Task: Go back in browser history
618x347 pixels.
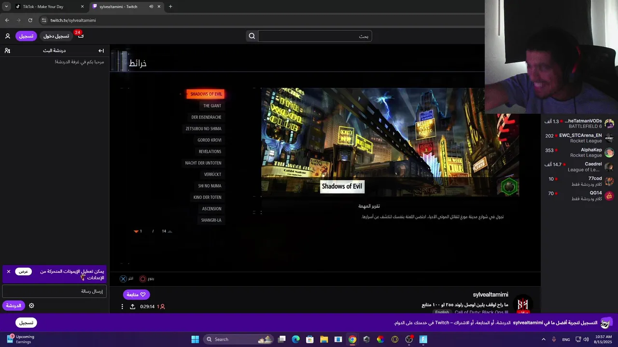Action: pyautogui.click(x=7, y=20)
